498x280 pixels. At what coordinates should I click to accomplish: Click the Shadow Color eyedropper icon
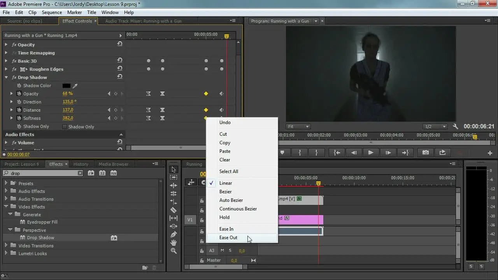coord(75,86)
